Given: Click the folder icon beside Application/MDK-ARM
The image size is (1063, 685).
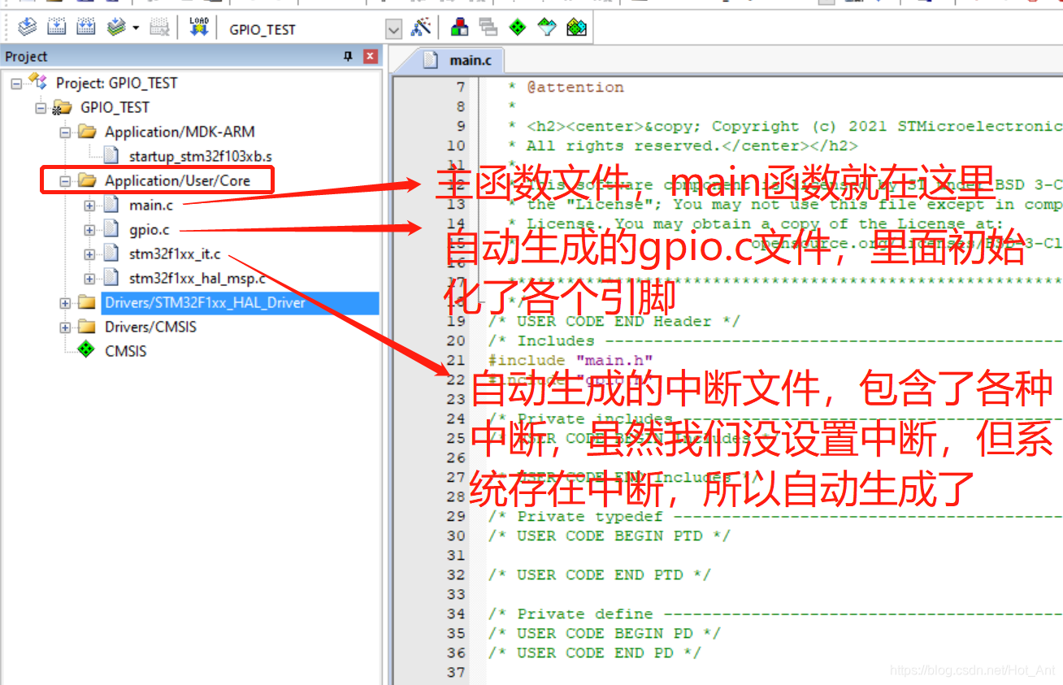Looking at the screenshot, I should tap(87, 132).
